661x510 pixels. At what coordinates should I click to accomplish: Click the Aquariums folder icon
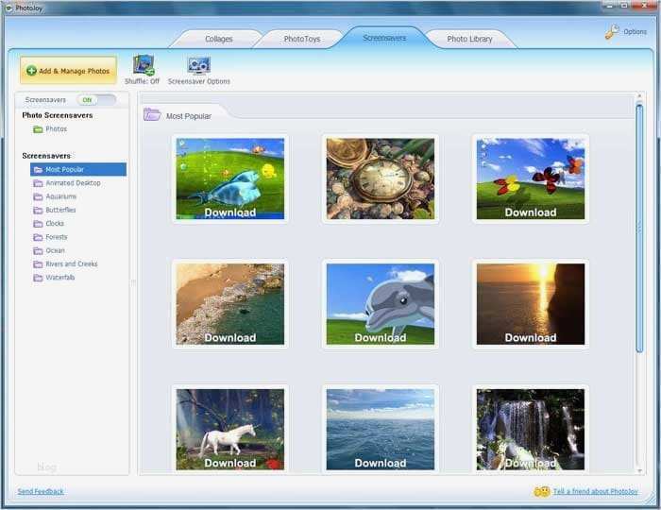[38, 196]
